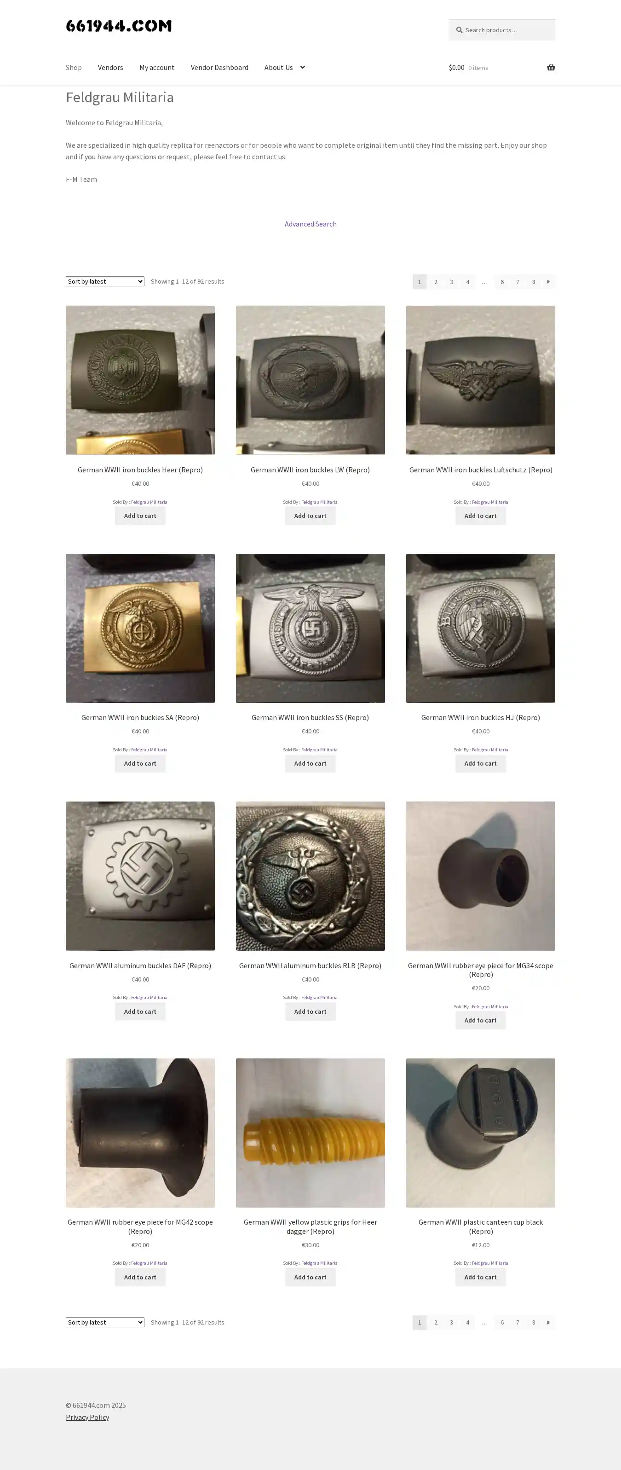Go to next page arrow in top pagination
Viewport: 621px width, 1470px height.
point(548,281)
